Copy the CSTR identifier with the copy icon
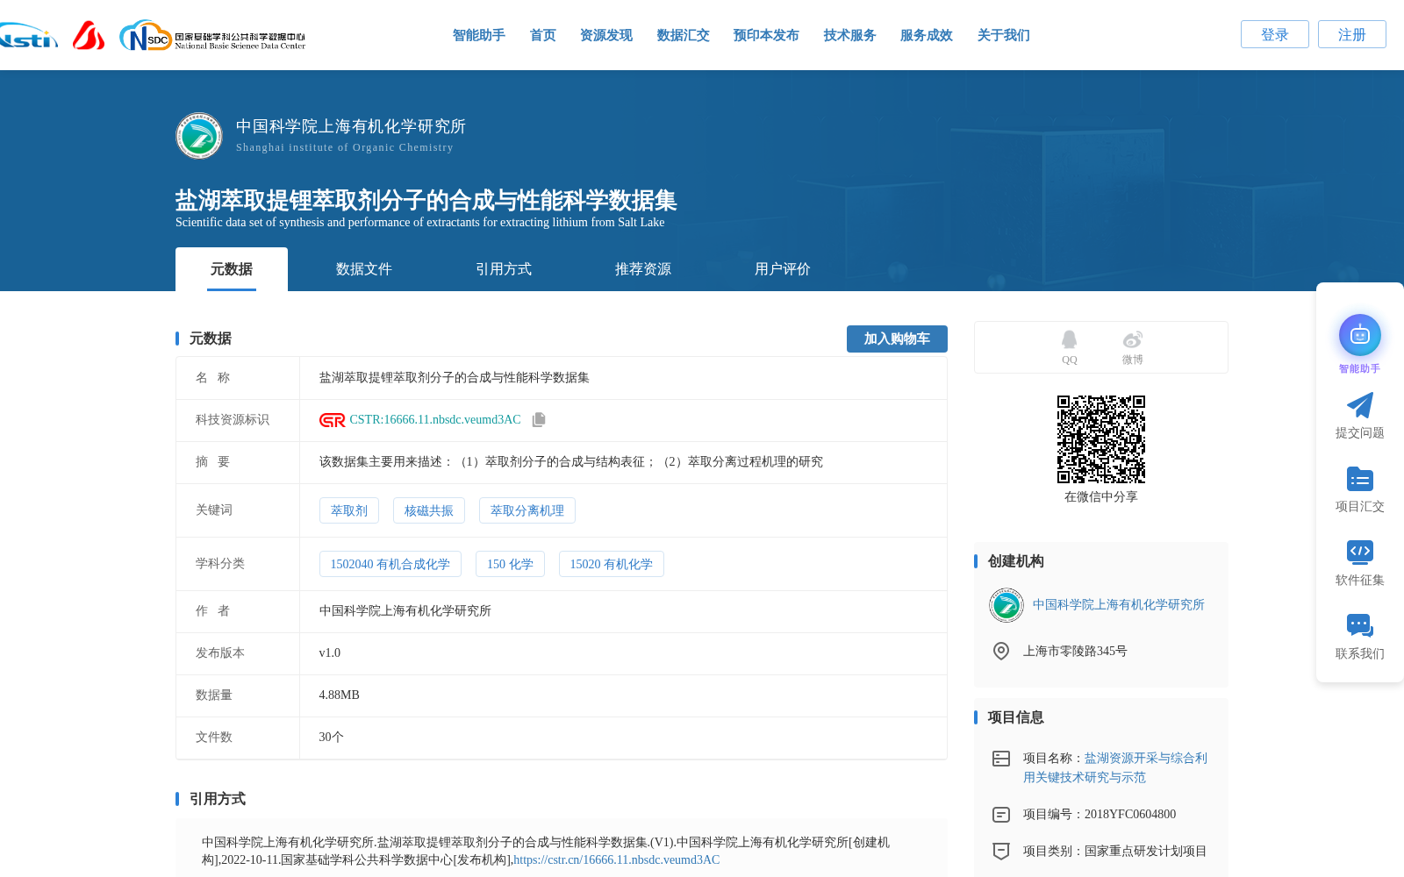This screenshot has width=1404, height=877. 539,420
